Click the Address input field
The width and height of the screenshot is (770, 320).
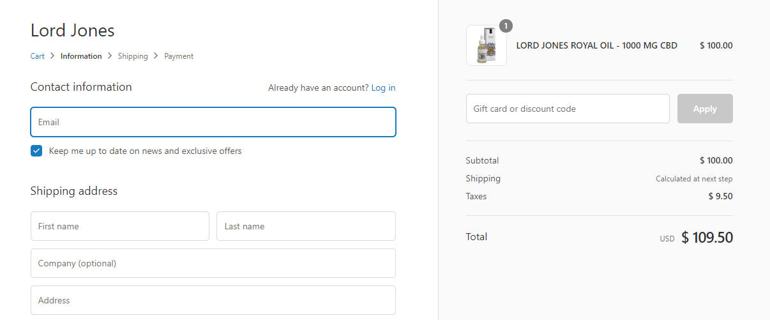click(x=213, y=300)
